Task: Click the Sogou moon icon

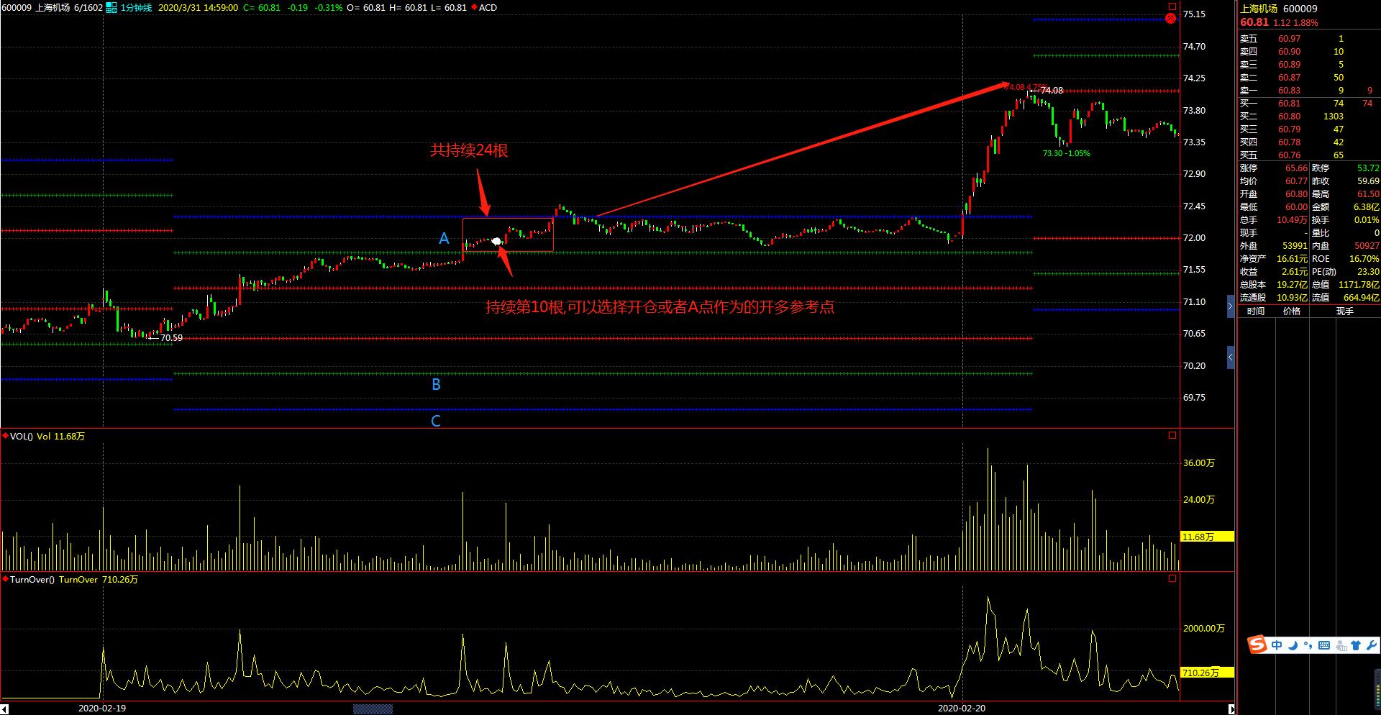Action: 1293,645
